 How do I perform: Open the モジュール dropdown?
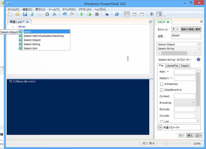coord(175,29)
